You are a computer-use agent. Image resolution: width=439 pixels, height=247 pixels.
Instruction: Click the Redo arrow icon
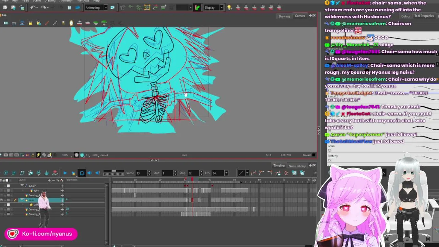(x=43, y=8)
